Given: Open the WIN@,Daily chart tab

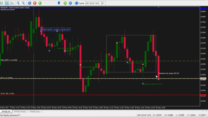Looking at the screenshot, I should click(35, 111).
